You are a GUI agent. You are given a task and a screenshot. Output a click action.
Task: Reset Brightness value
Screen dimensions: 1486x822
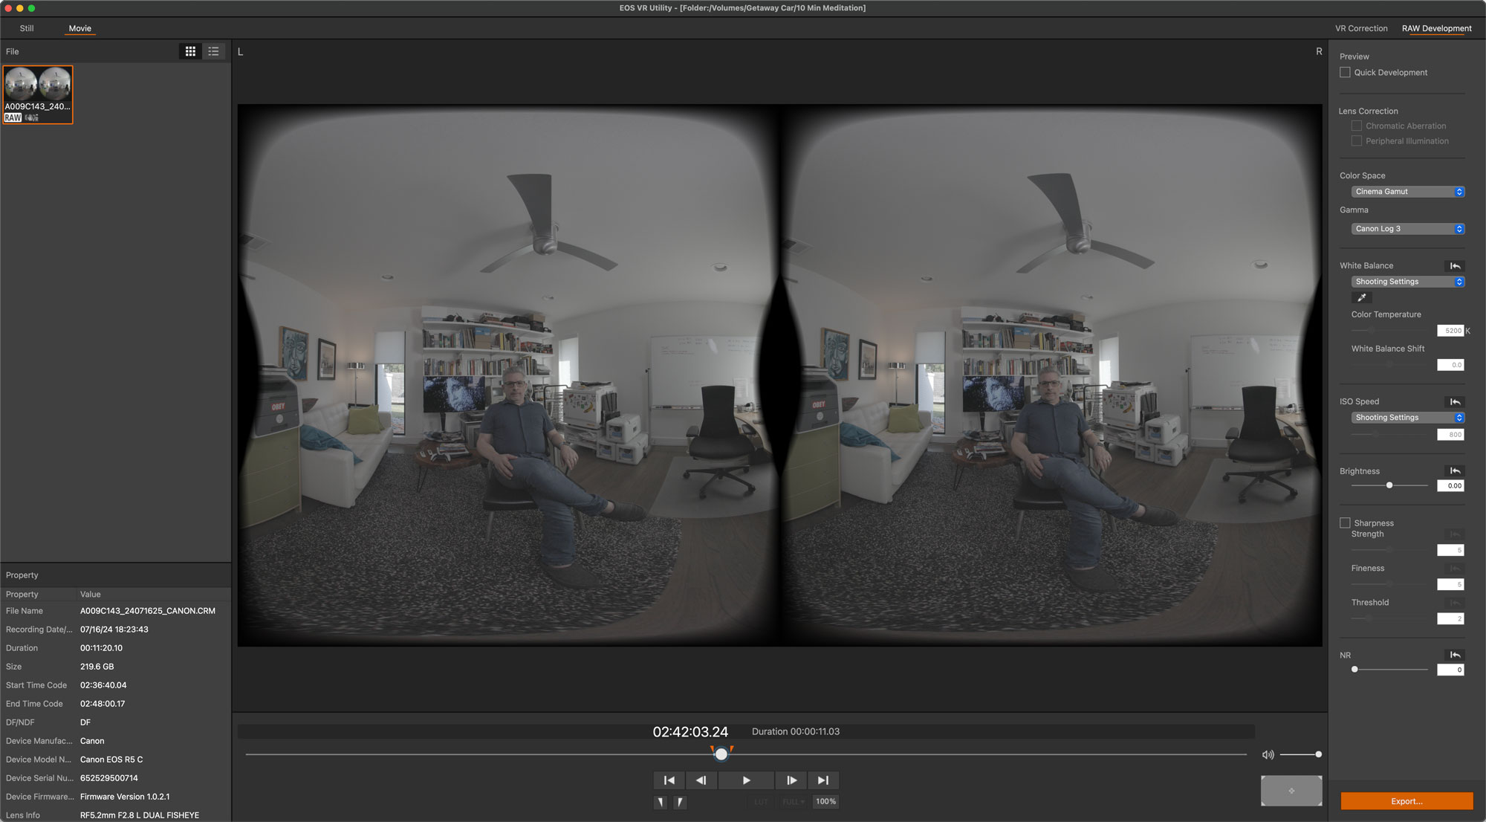click(x=1455, y=471)
